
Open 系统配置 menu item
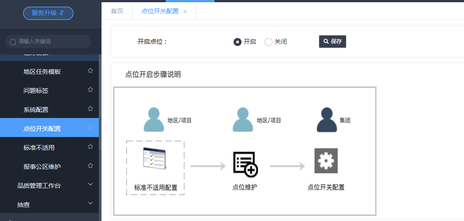[36, 110]
